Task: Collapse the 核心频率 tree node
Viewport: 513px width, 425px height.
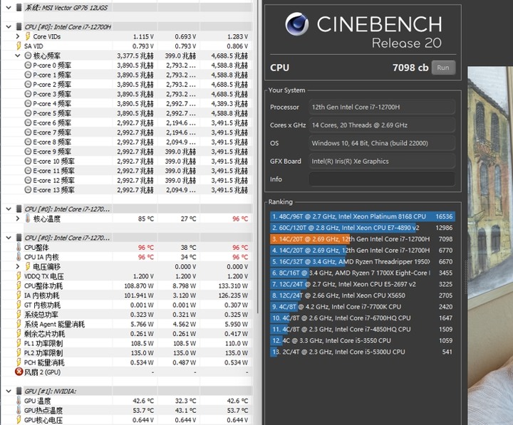Action: click(x=18, y=56)
